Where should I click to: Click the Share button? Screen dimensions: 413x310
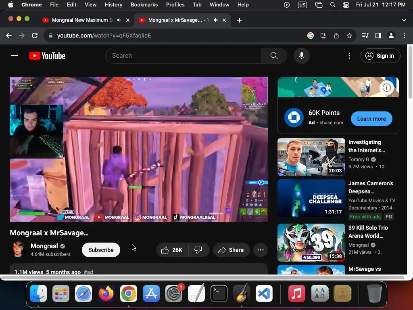pyautogui.click(x=231, y=250)
